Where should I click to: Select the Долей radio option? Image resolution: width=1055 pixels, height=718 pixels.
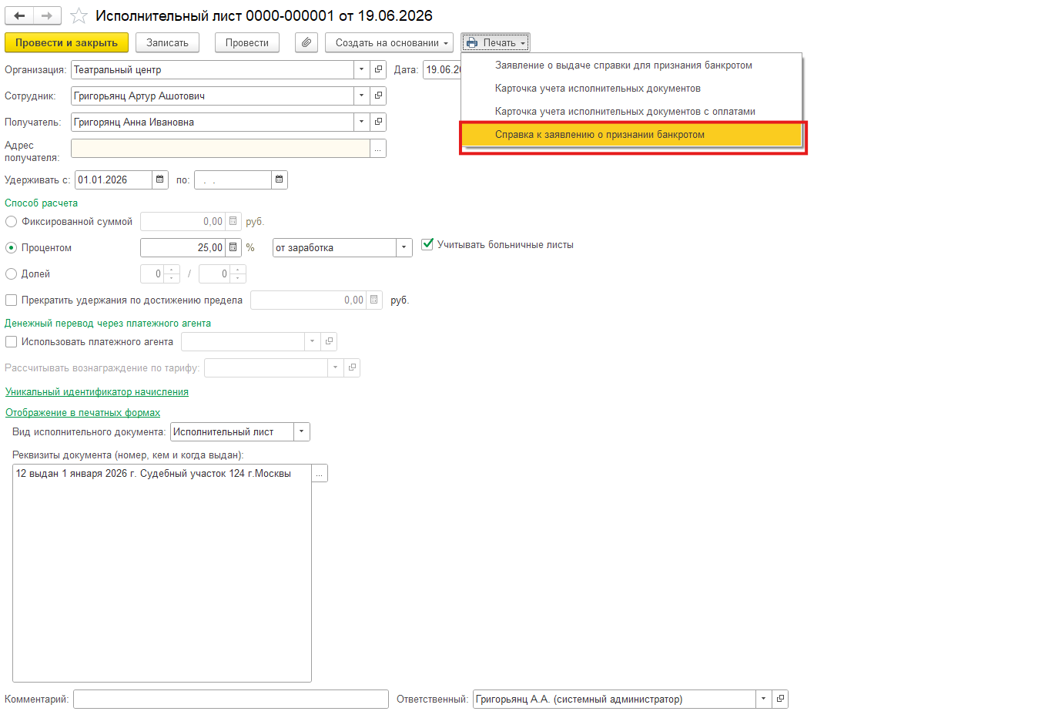[x=12, y=273]
